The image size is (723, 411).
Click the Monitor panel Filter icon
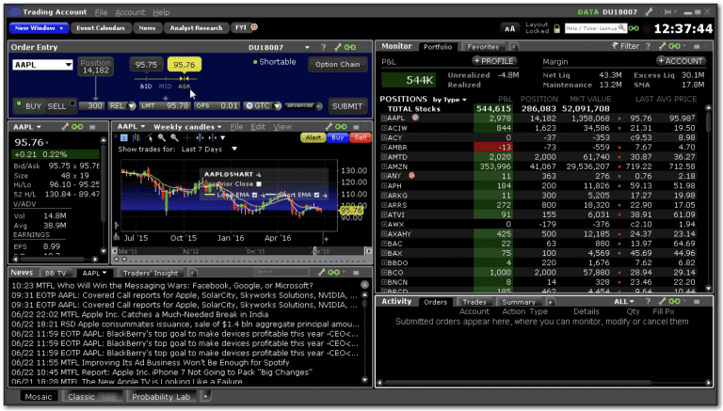coord(613,45)
